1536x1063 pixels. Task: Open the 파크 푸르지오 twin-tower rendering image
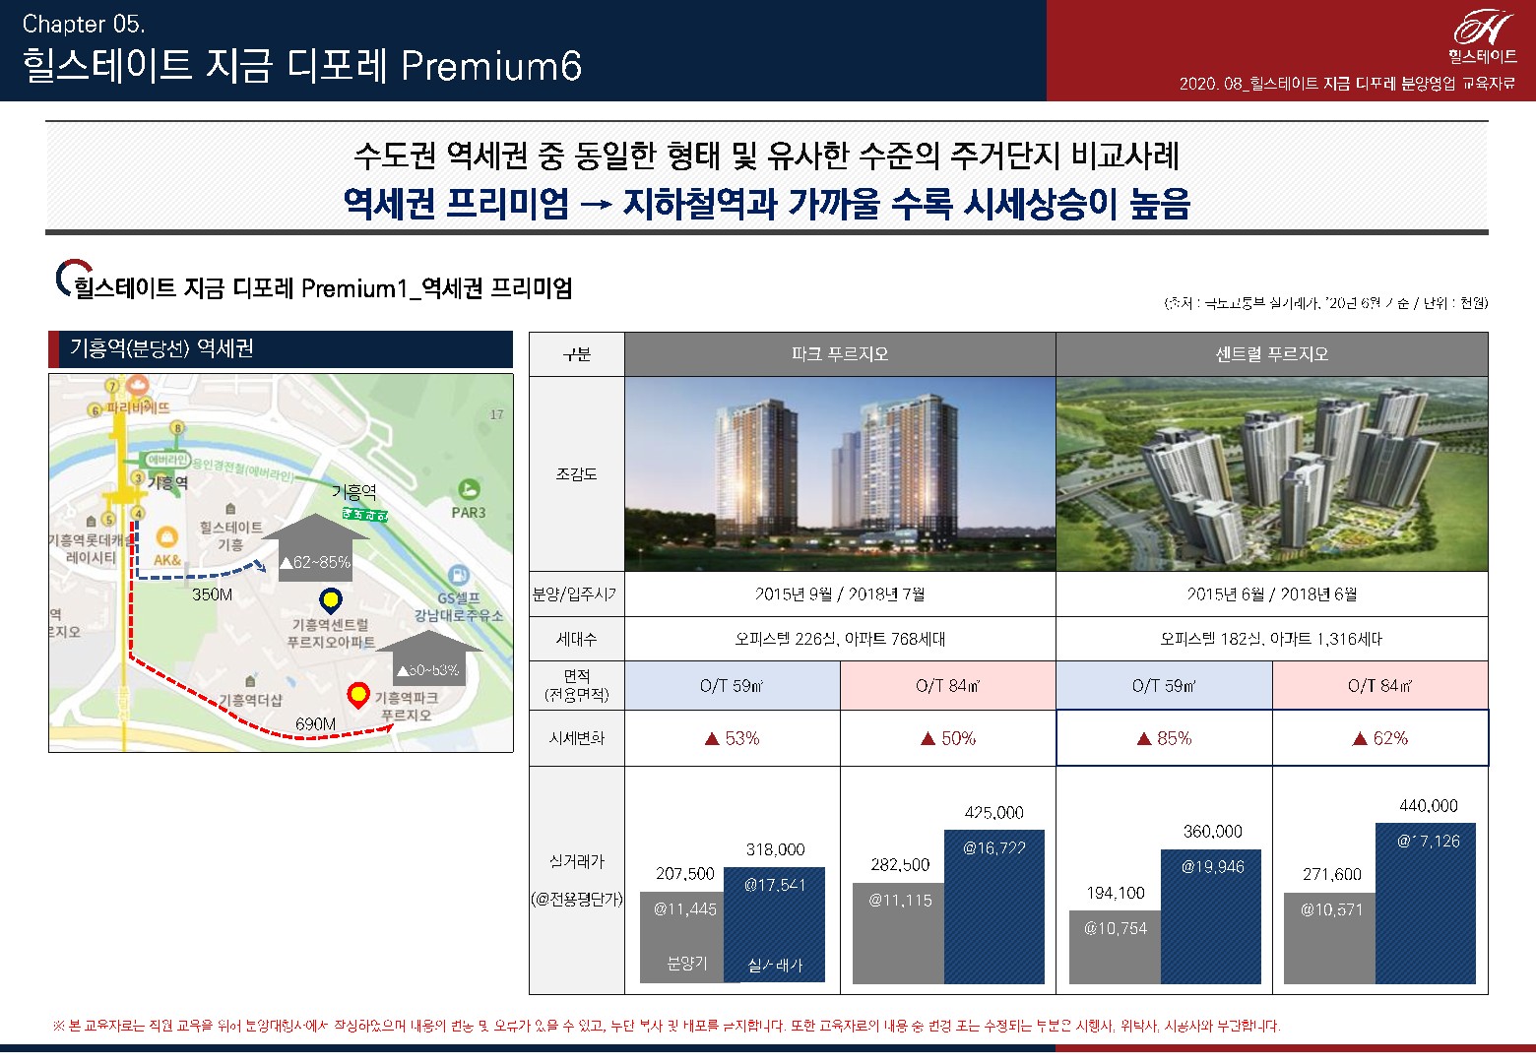(840, 473)
